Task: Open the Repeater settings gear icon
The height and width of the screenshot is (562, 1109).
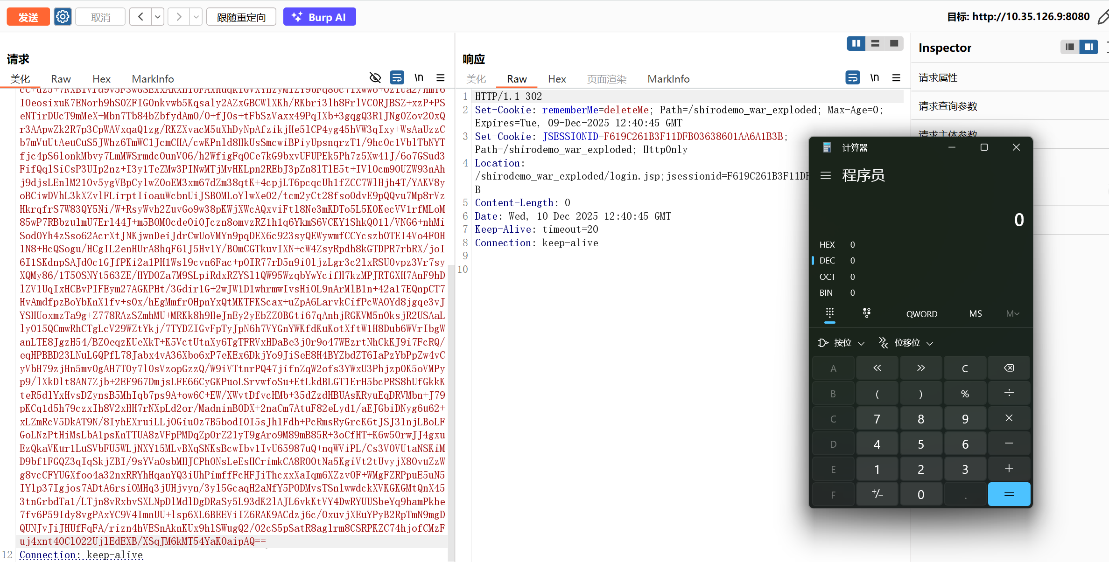Action: click(x=63, y=17)
